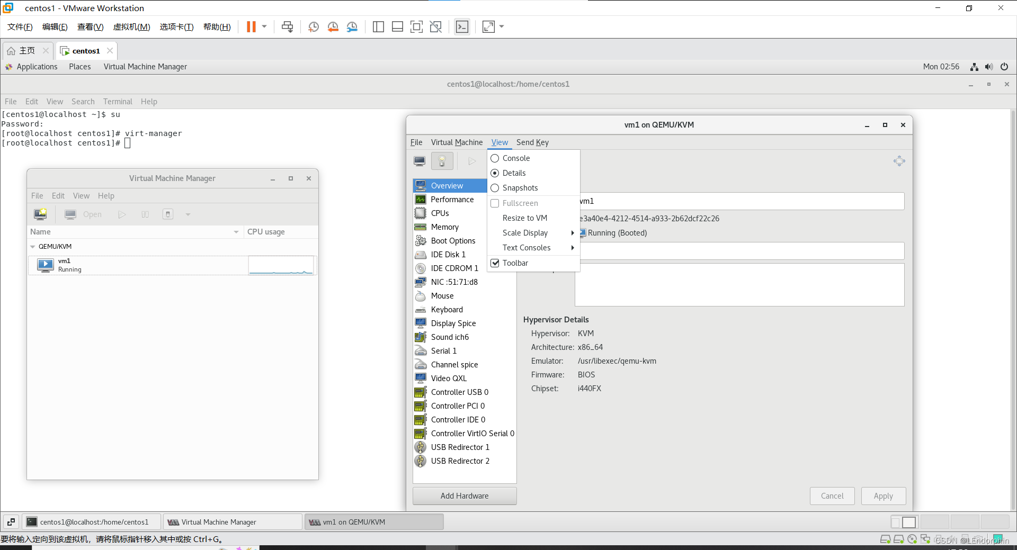Click the shutdown icon in Virtual Machine Manager toolbar
This screenshot has height=550, width=1017.
point(168,214)
